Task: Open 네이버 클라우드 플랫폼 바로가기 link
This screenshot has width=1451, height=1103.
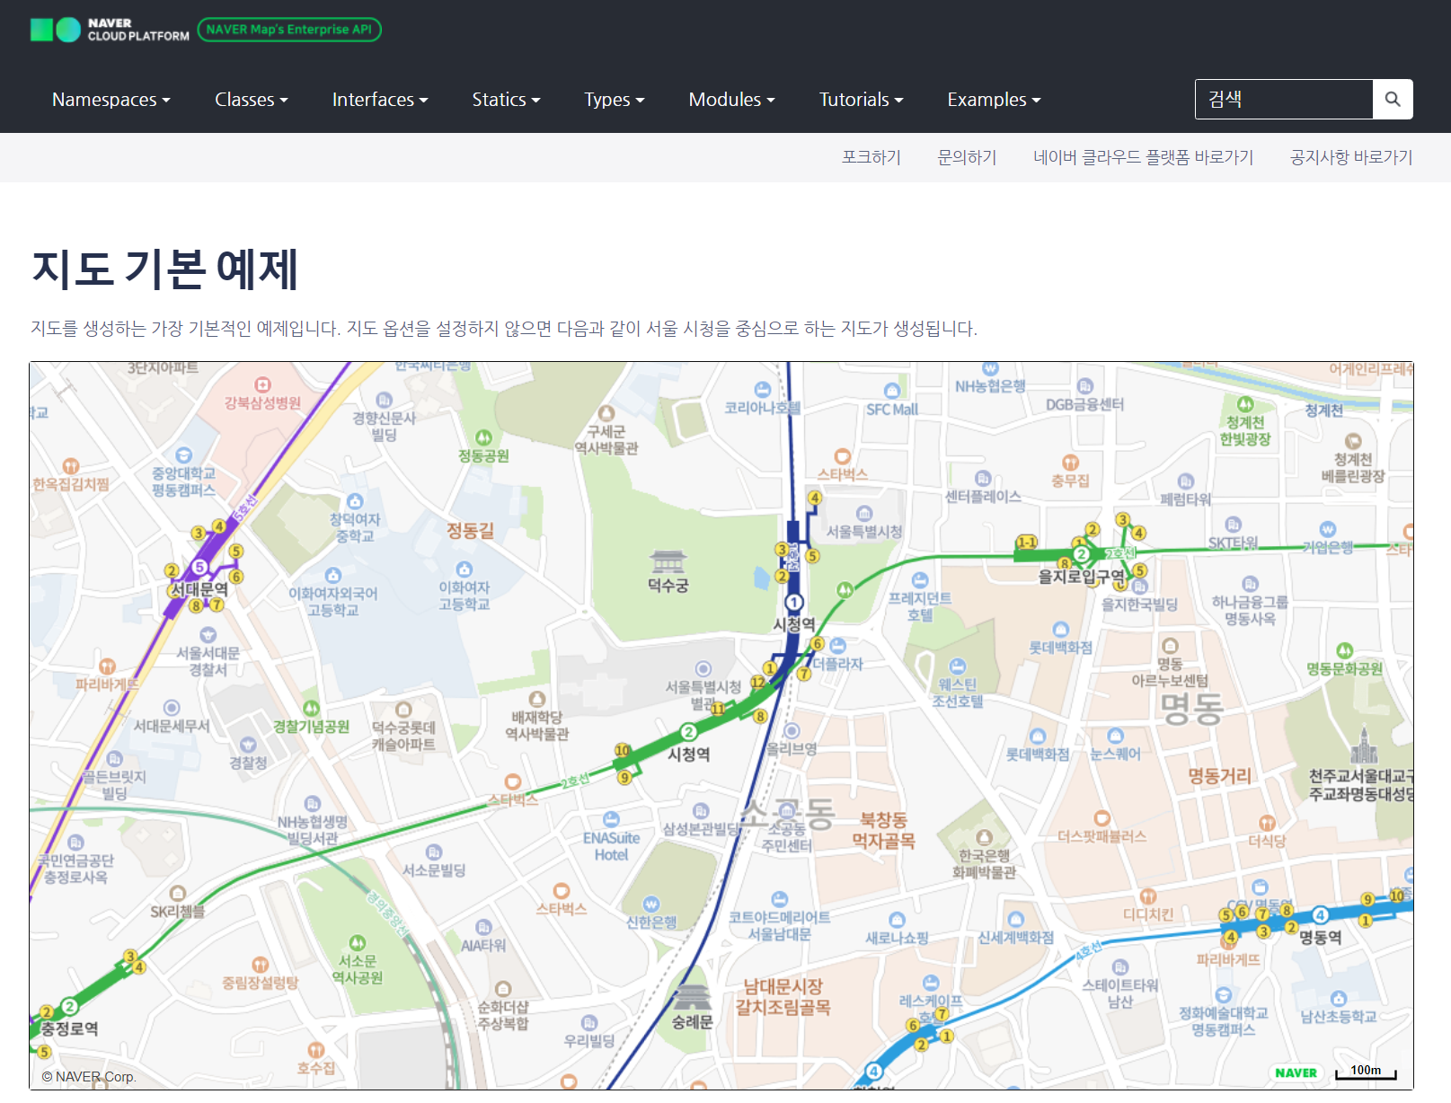Action: tap(1144, 157)
